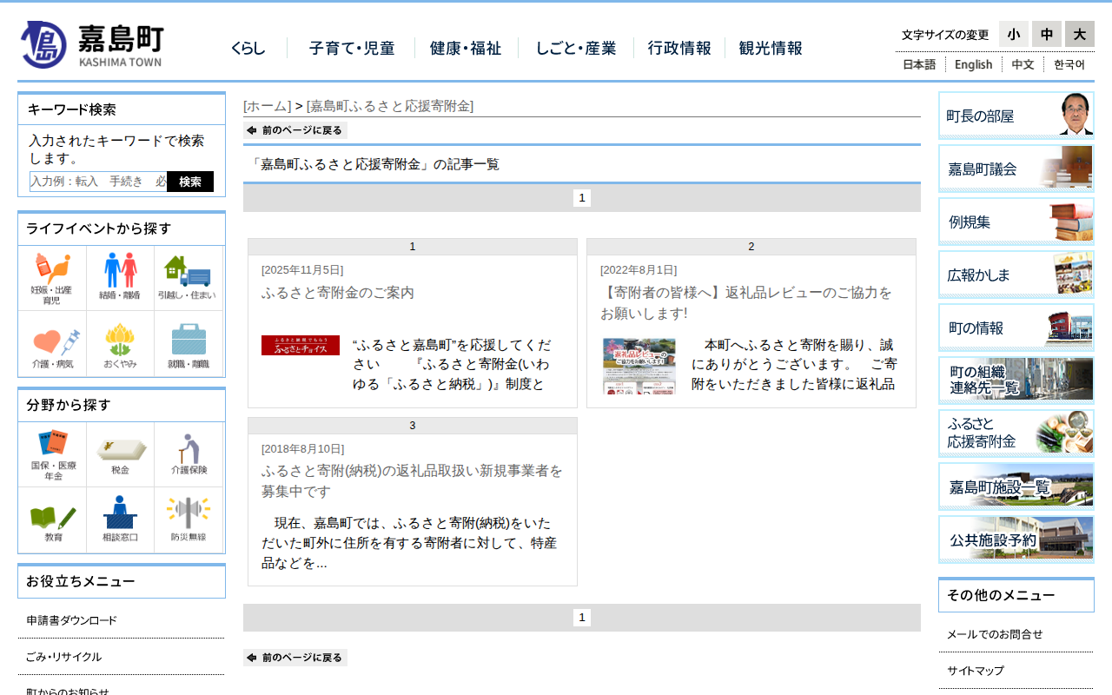Open the くらし navigation menu
1112x695 pixels.
tap(248, 49)
